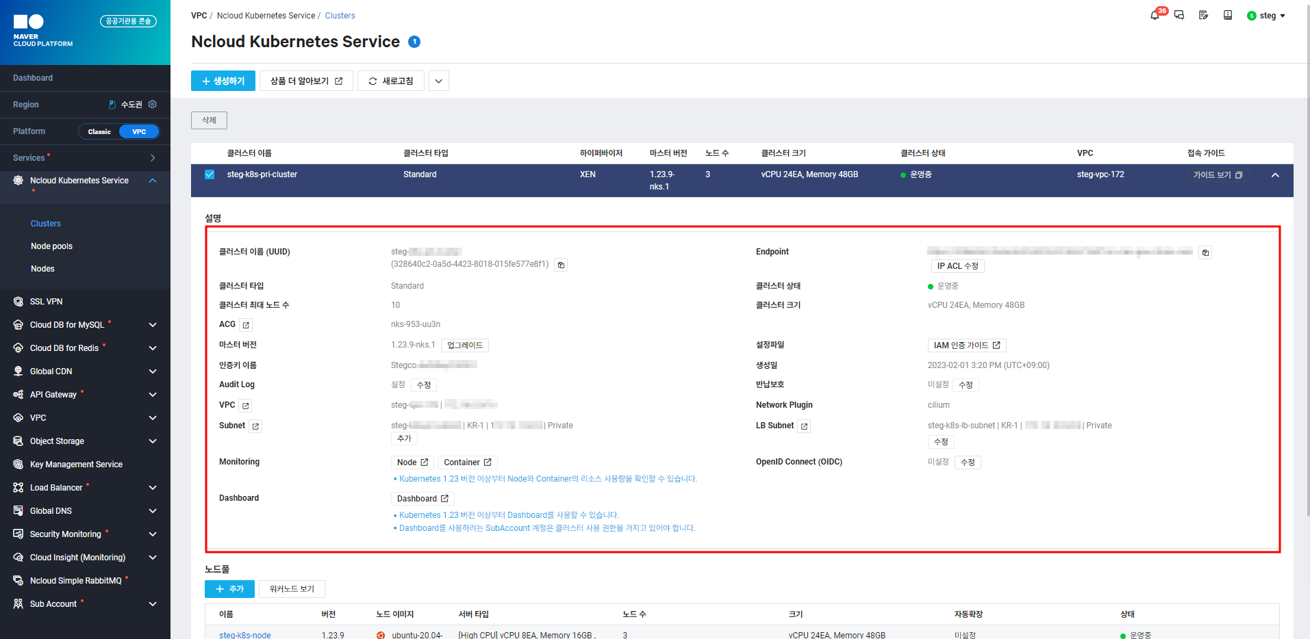Go to Nodes in sidebar menu
This screenshot has width=1310, height=639.
tap(42, 269)
